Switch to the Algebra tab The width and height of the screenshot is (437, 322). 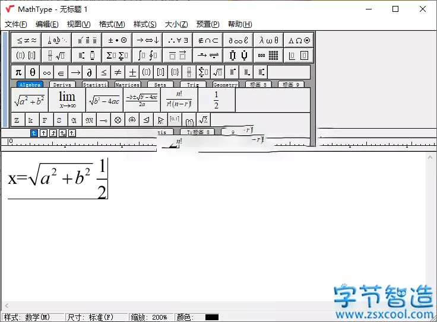30,85
